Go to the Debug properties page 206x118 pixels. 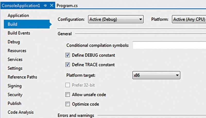[14, 42]
